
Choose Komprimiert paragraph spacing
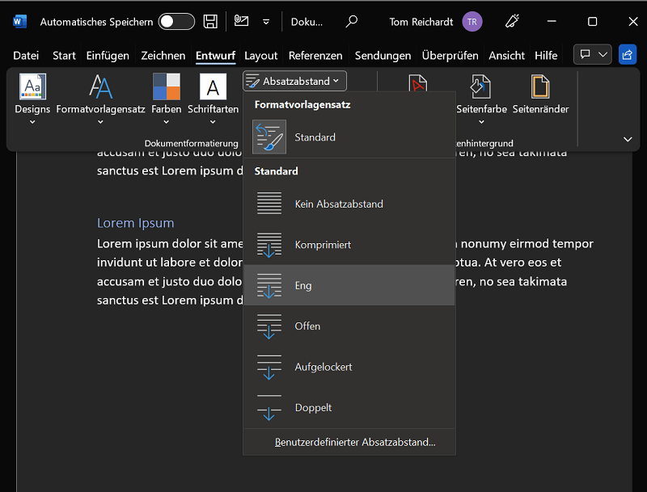[x=349, y=244]
